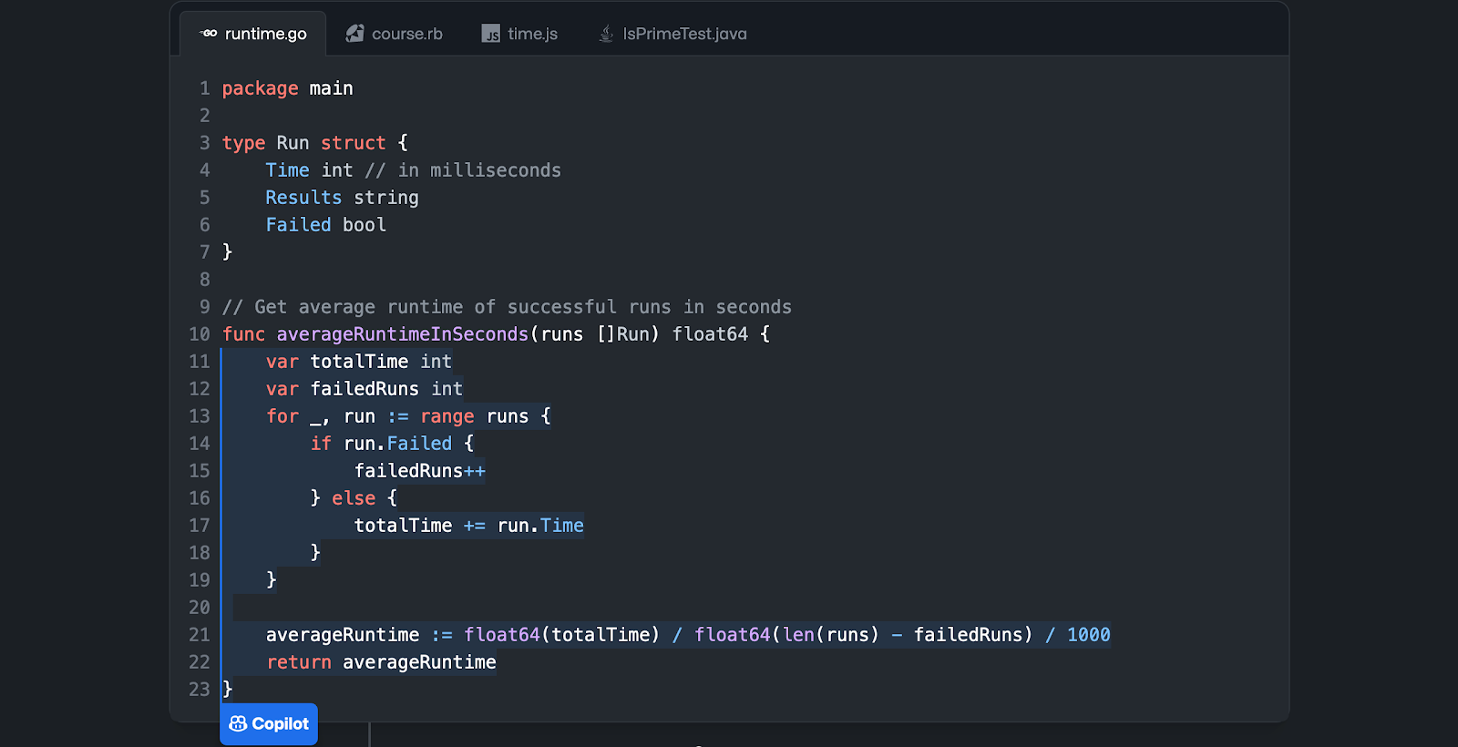Screen dimensions: 1458x747
Task: Click the JS icon on time.js tab
Action: (x=491, y=34)
